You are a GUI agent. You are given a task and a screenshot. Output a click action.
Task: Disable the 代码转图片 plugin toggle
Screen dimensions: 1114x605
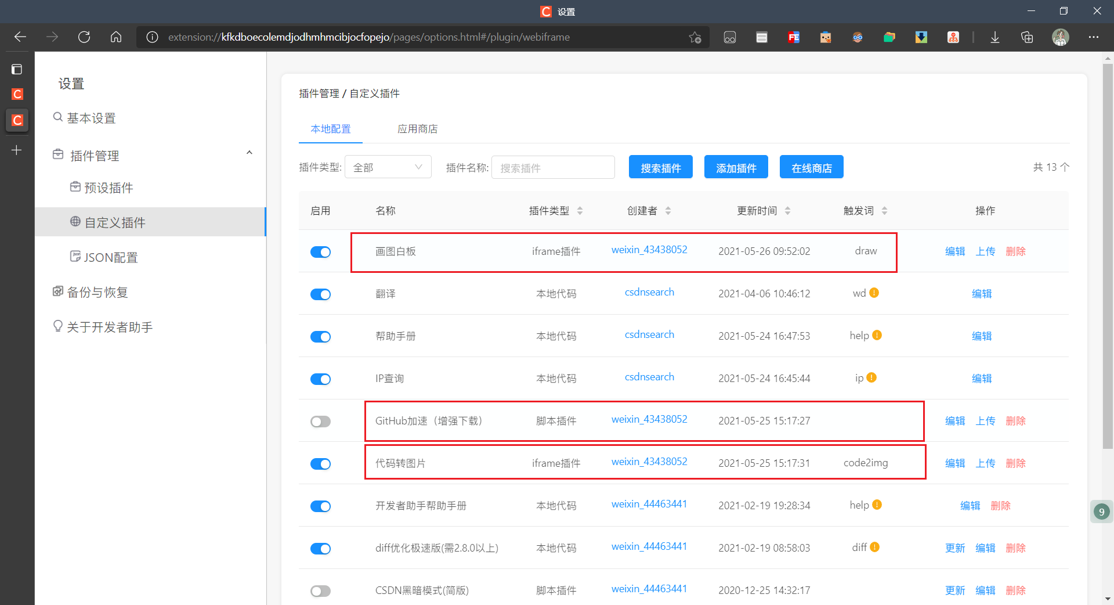point(320,464)
